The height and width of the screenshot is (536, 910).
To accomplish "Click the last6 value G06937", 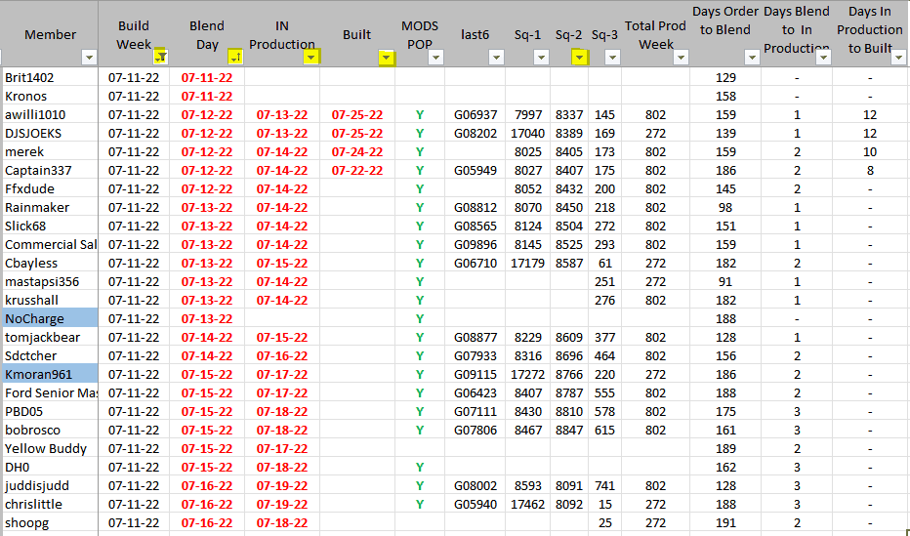I will pos(476,114).
